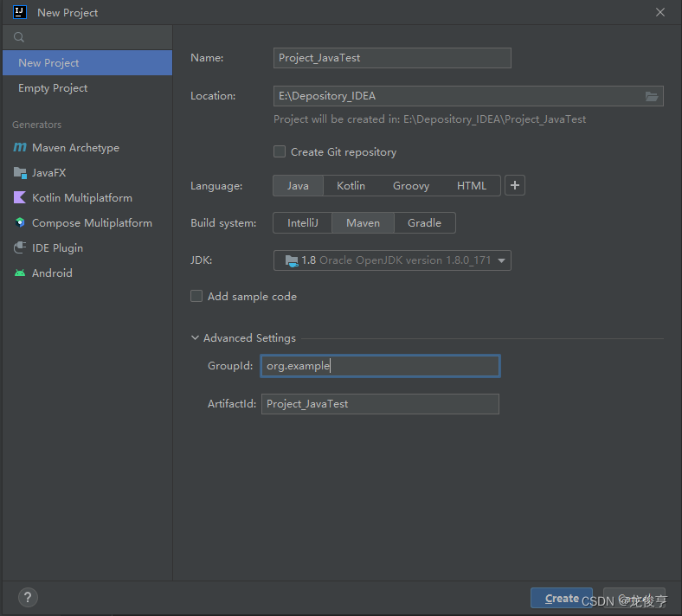Choose Maven build system

[363, 223]
